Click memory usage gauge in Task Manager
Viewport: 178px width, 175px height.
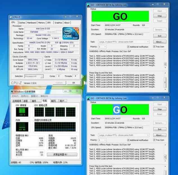point(22,127)
